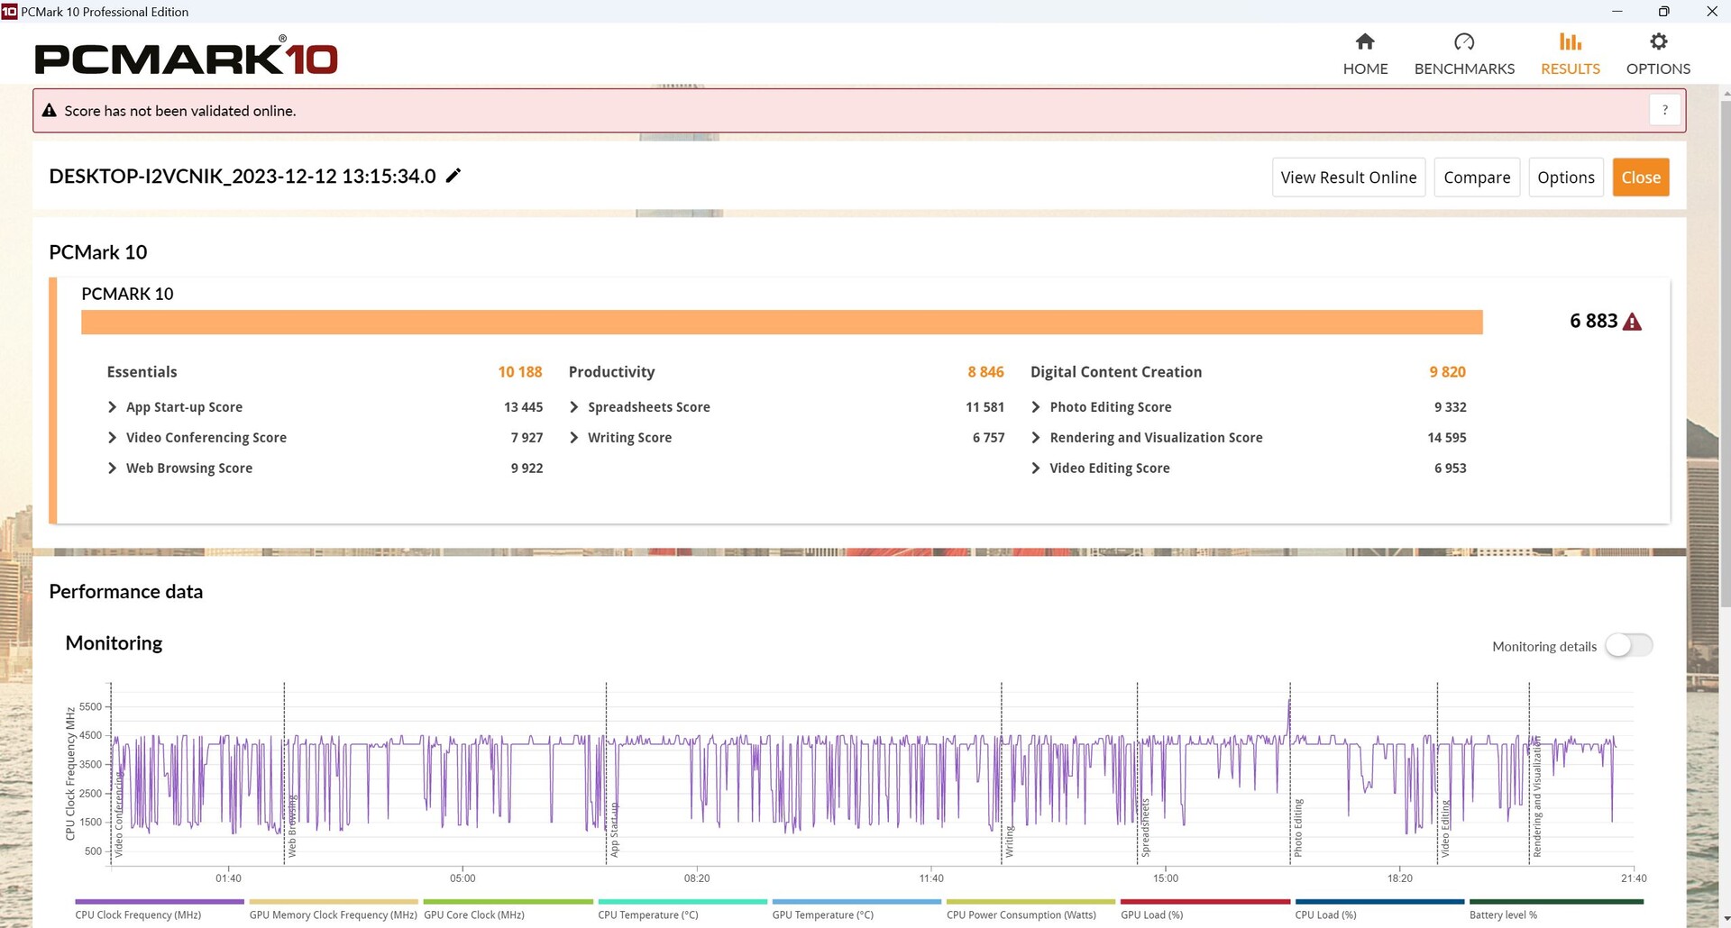Open the question mark help button
Image resolution: width=1731 pixels, height=928 pixels.
[x=1665, y=110]
